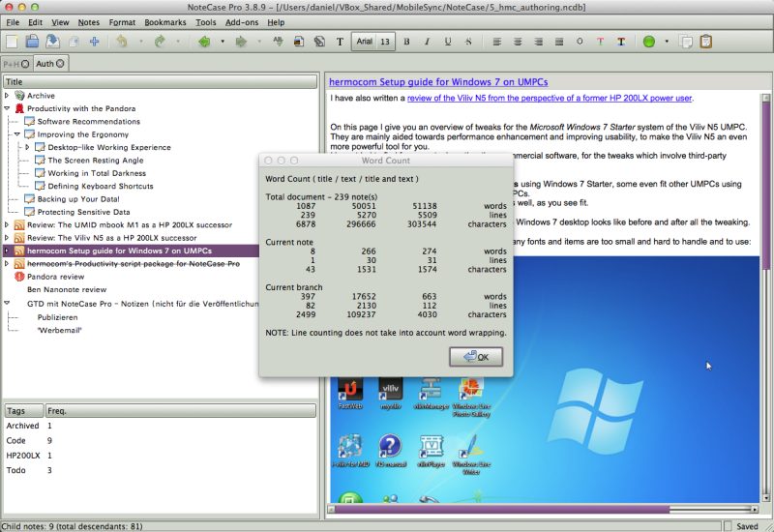Image resolution: width=774 pixels, height=532 pixels.
Task: Open the font size 13 selector
Action: pyautogui.click(x=385, y=42)
